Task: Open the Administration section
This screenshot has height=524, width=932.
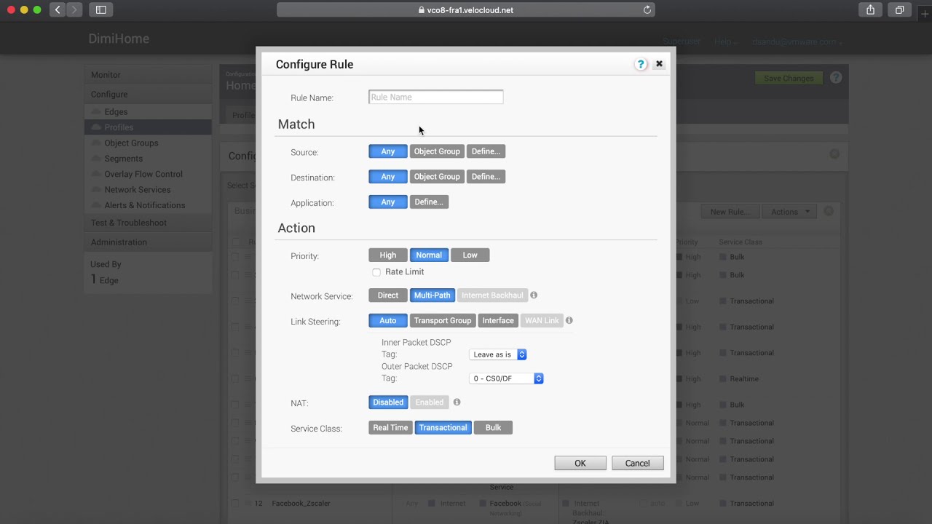Action: coord(148,242)
